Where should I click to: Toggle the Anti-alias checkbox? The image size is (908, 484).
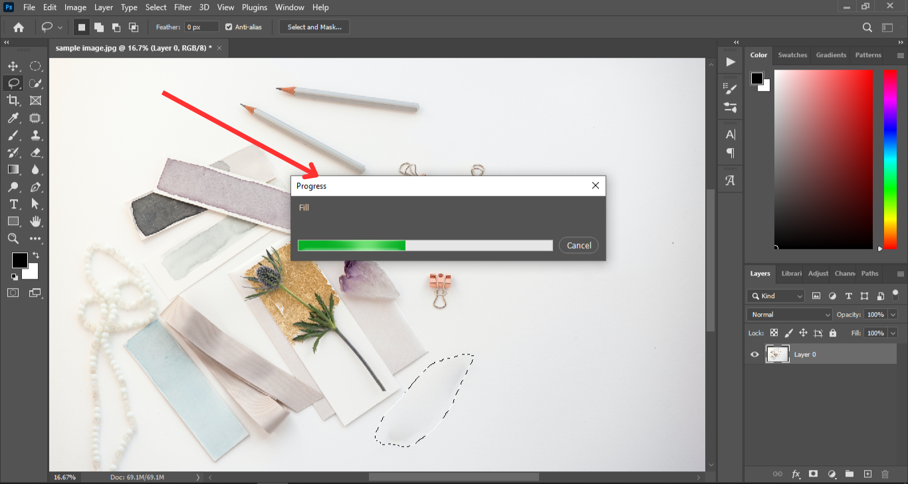(229, 27)
